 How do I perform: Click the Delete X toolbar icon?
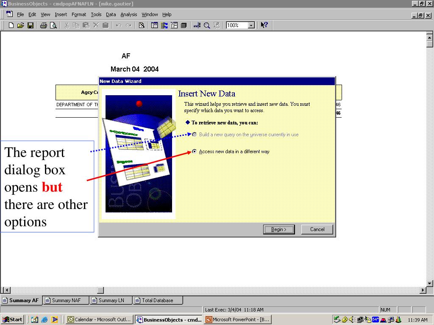(96, 25)
